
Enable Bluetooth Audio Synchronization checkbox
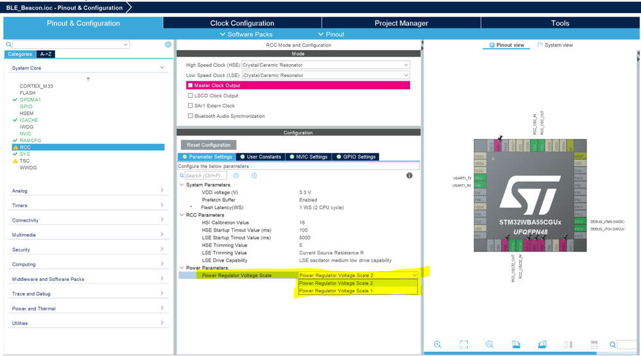coord(190,115)
